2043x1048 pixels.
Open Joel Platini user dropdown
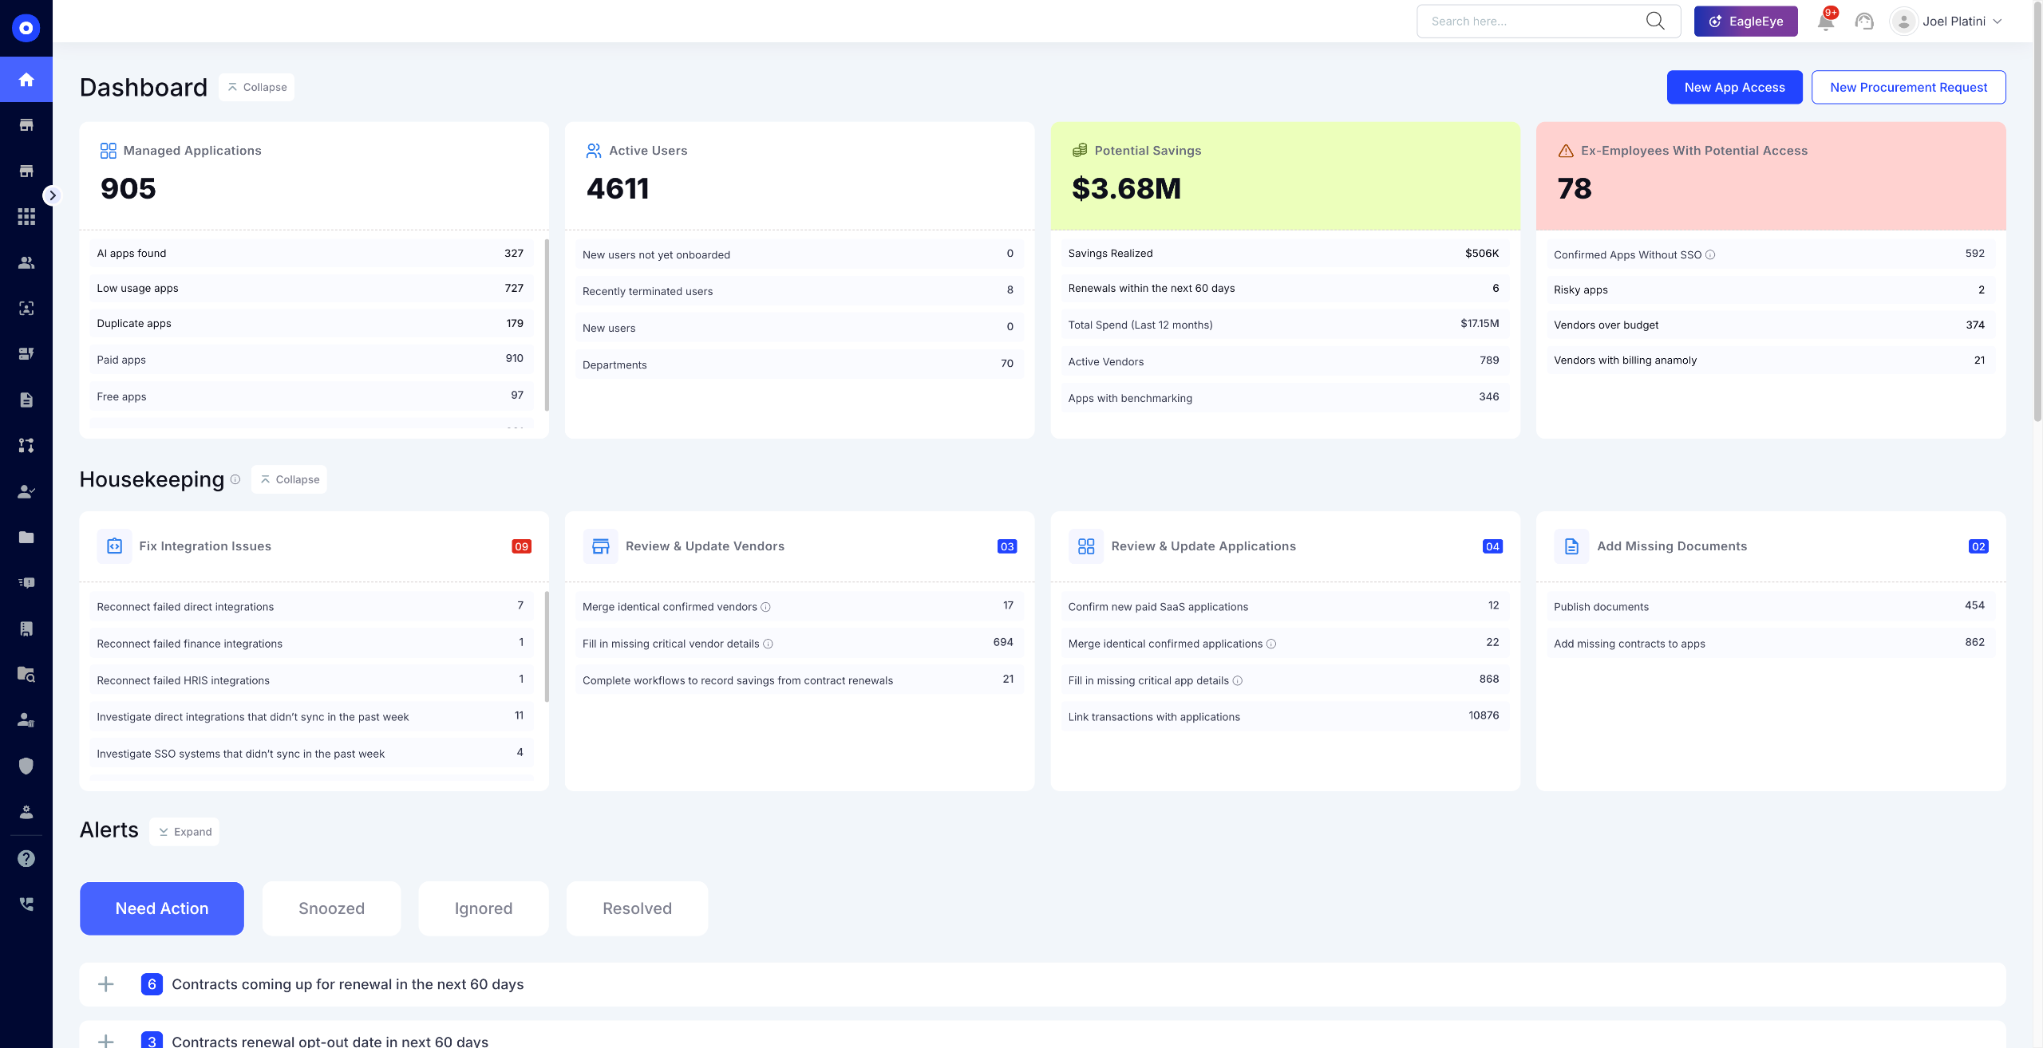pyautogui.click(x=1946, y=22)
